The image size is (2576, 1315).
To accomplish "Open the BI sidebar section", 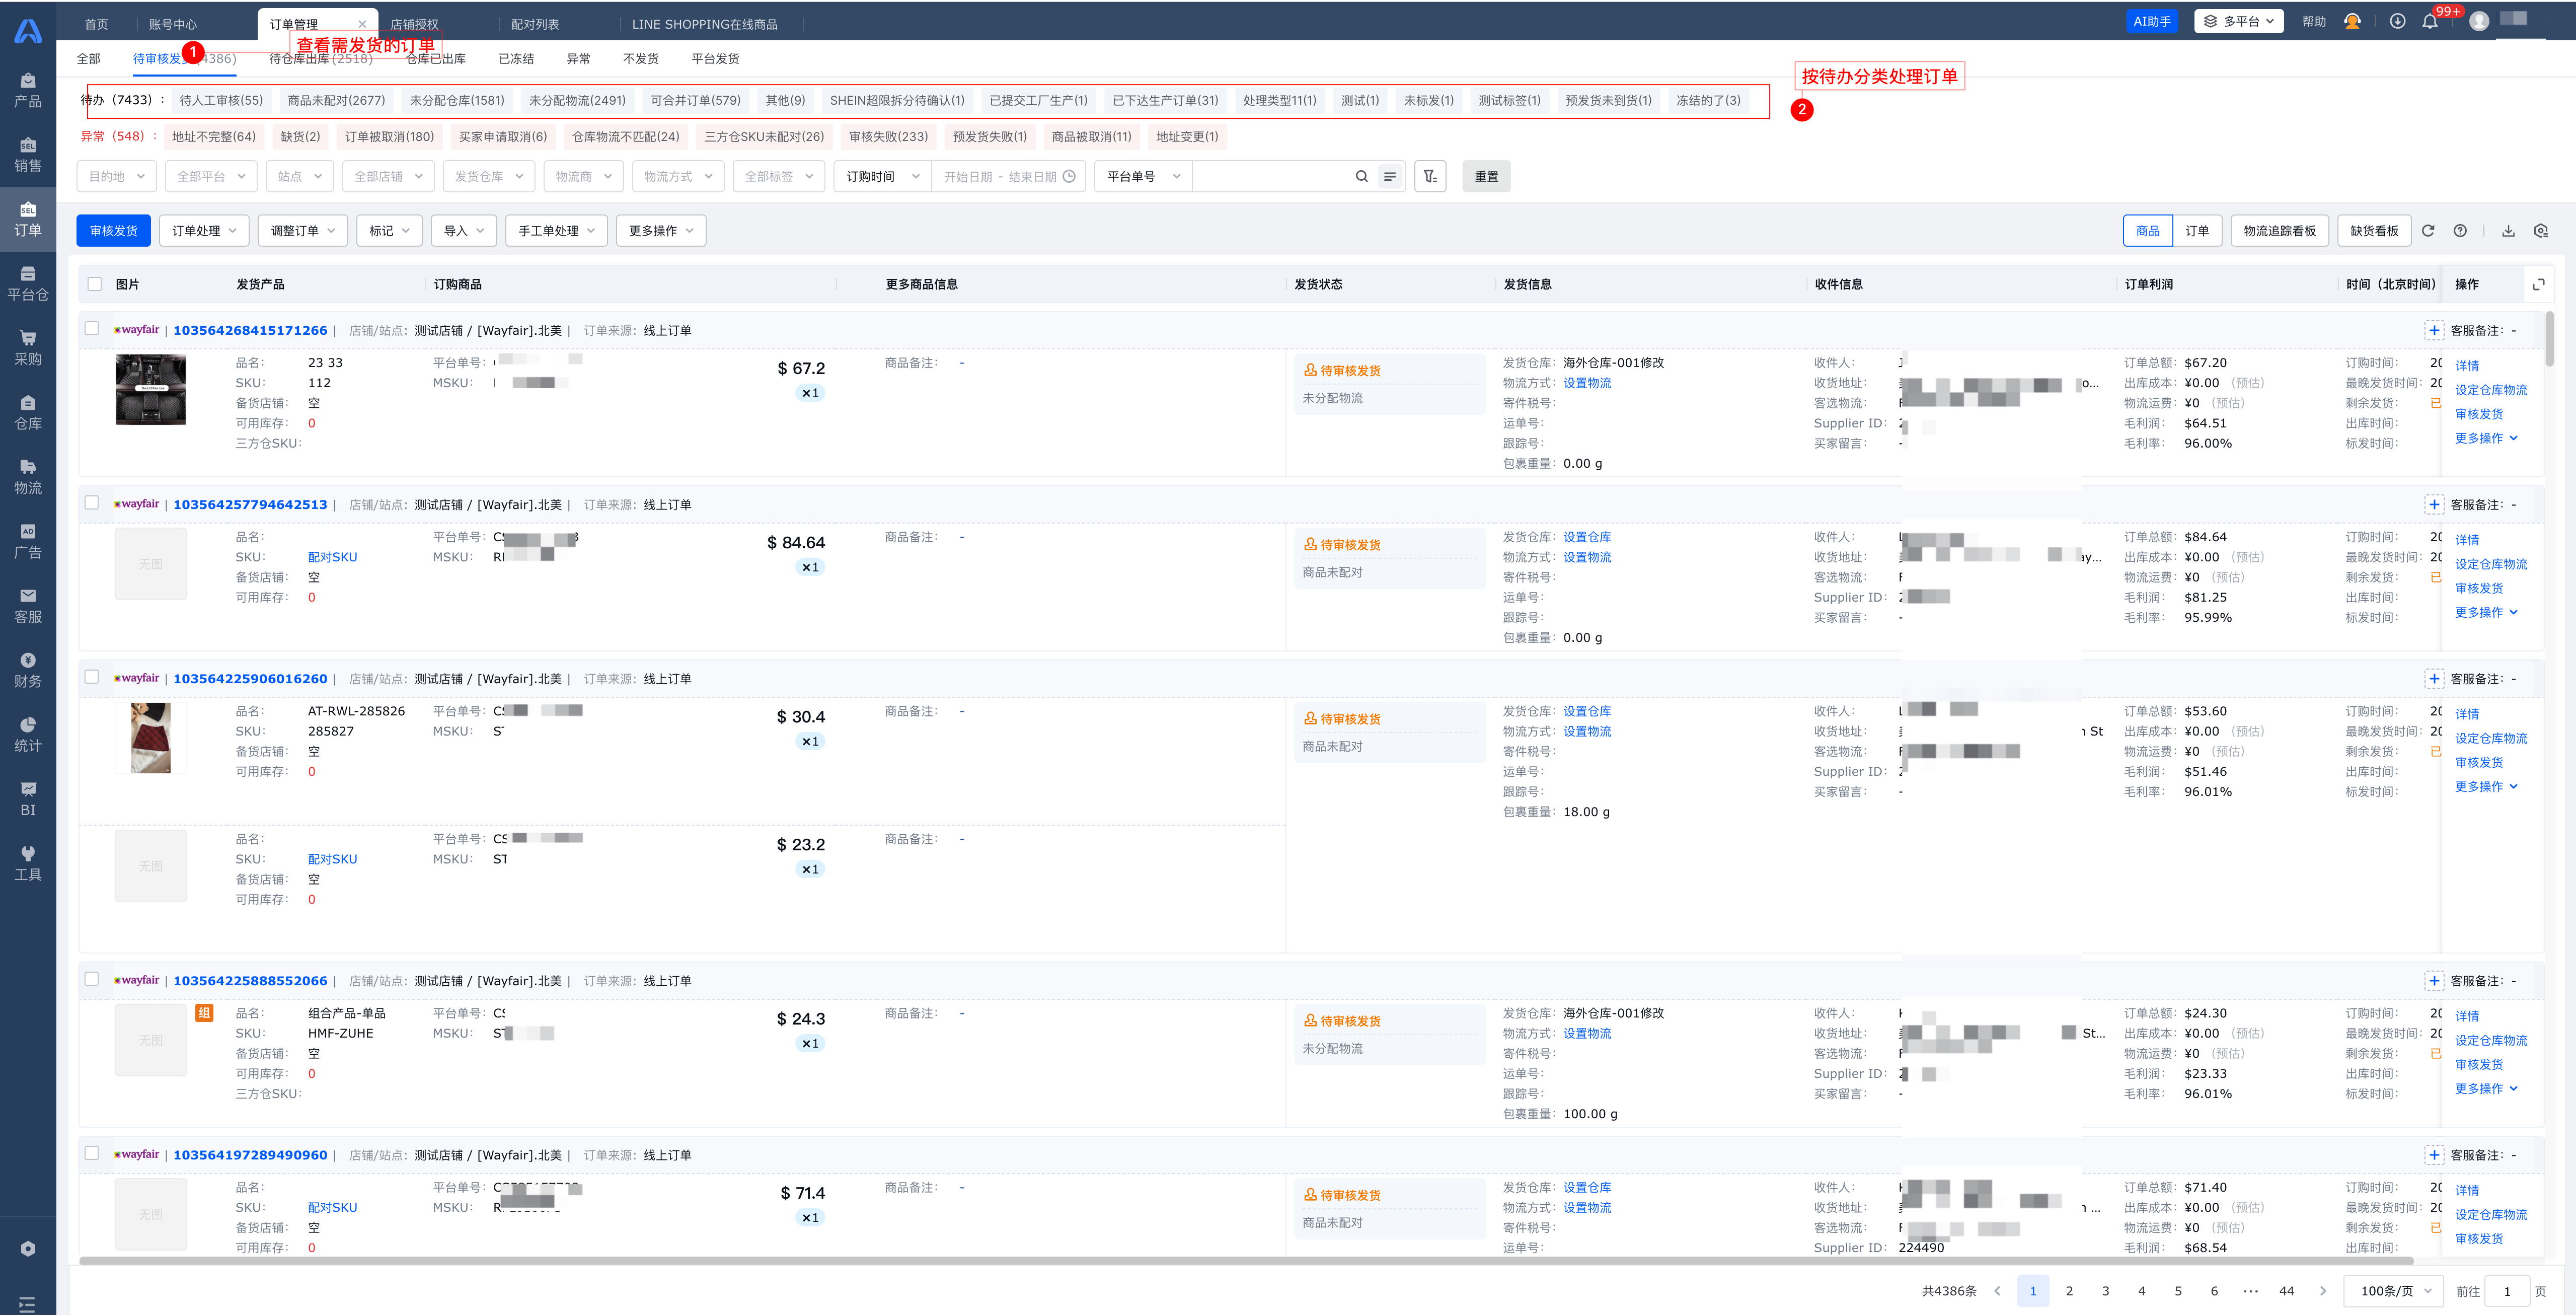I will [x=28, y=799].
